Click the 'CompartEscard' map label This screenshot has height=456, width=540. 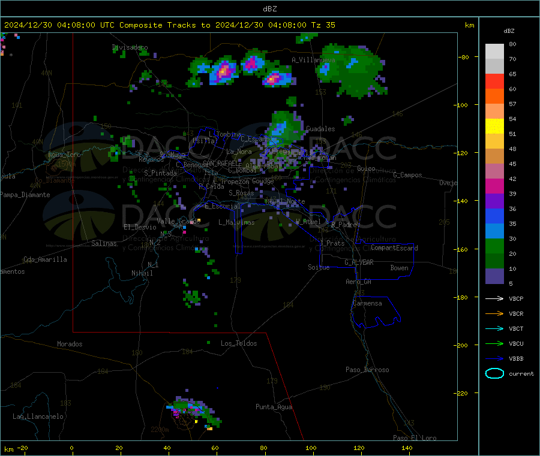(x=394, y=247)
